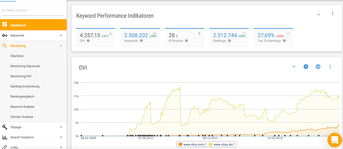
Task: Toggle www.ebay.de/* series in legend
Action: [x=222, y=144]
